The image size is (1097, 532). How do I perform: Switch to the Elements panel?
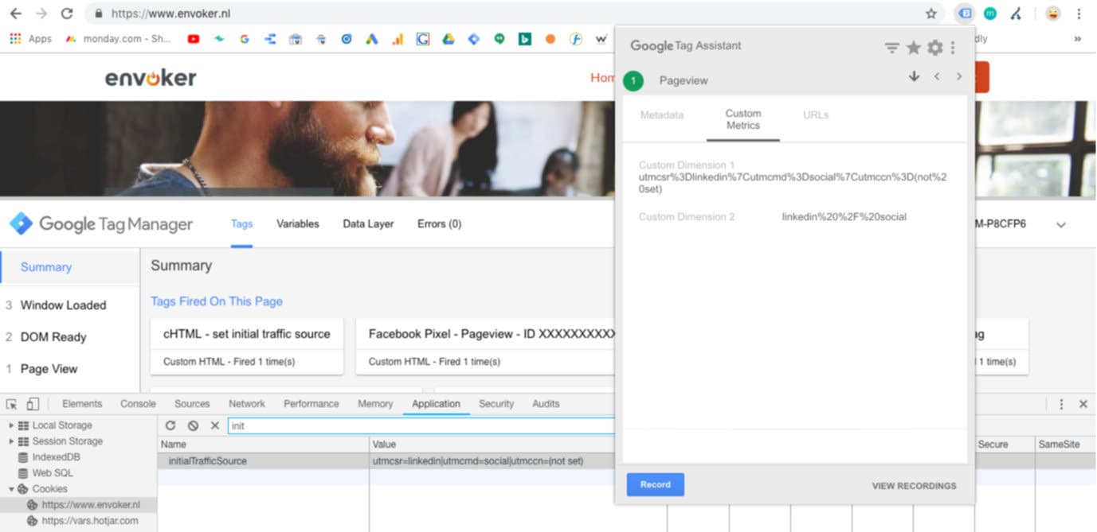[82, 404]
